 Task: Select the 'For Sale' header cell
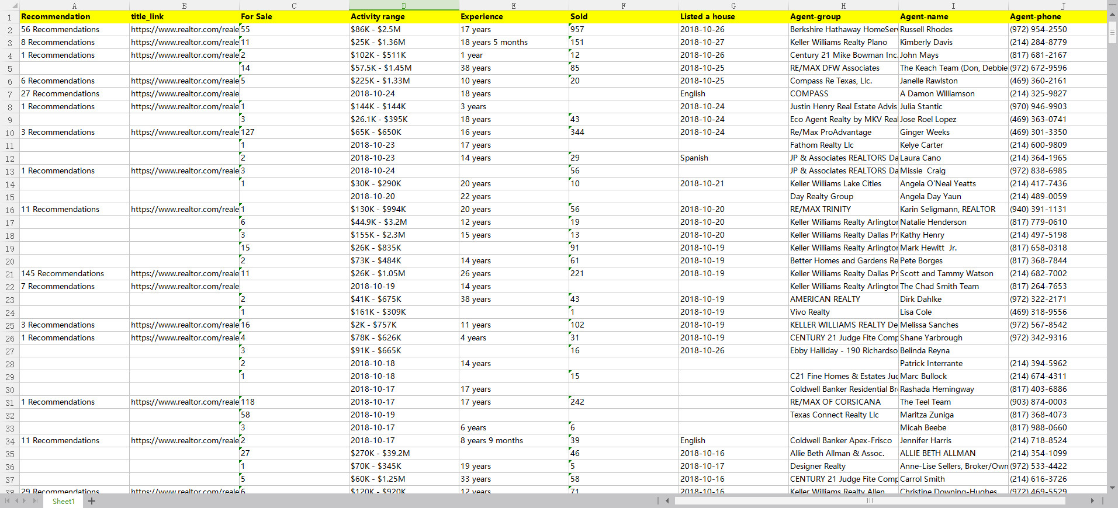click(x=294, y=17)
